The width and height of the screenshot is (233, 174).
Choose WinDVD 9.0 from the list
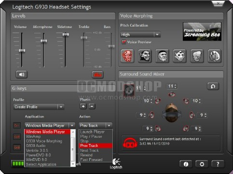pos(47,159)
